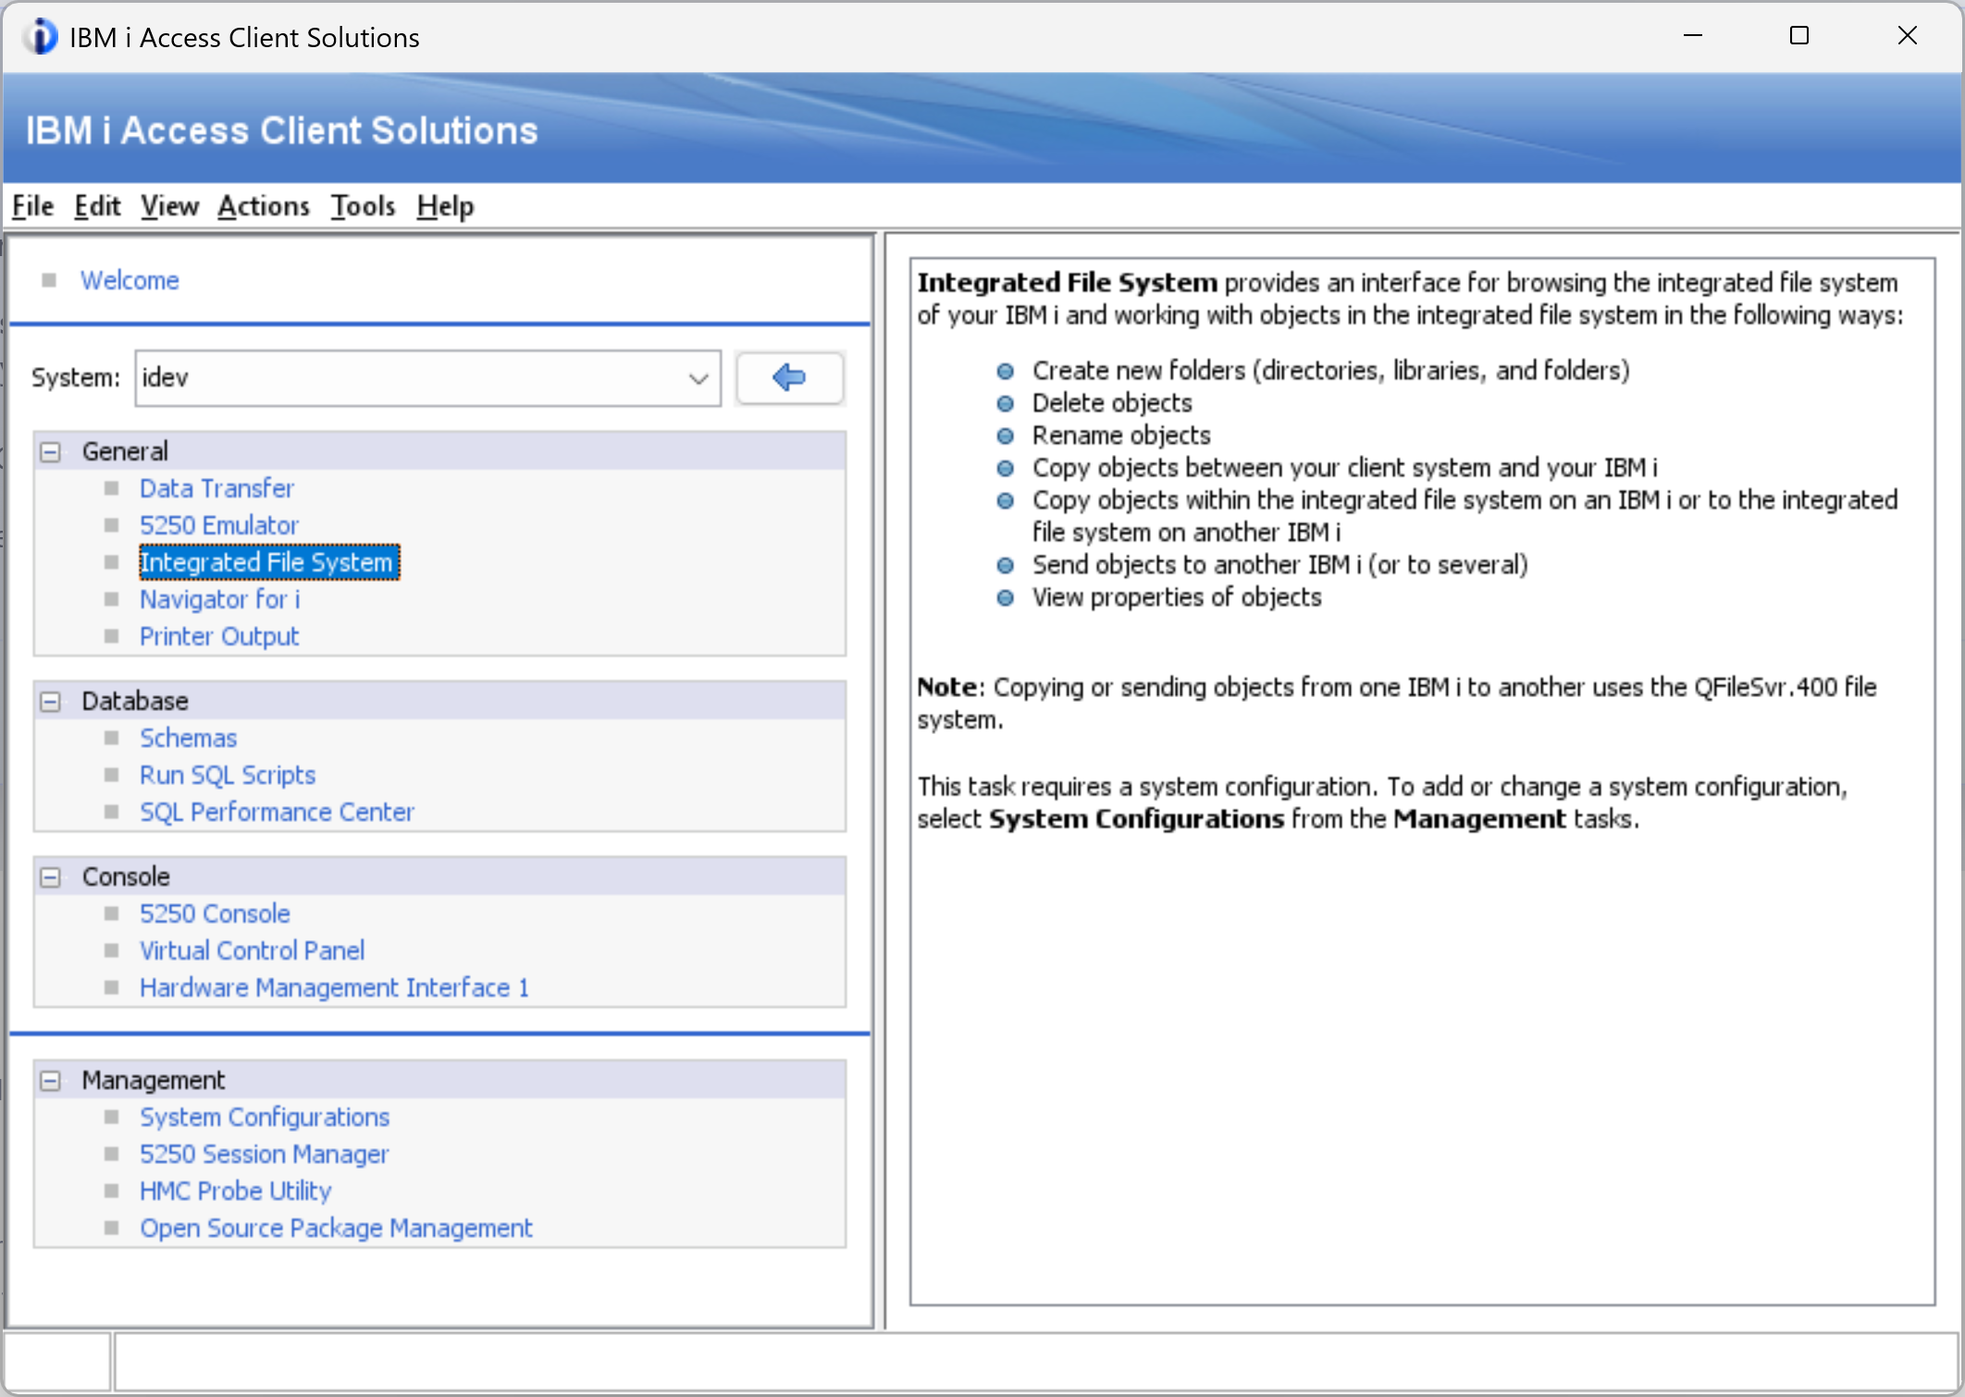Click the bullet icon beside Schemas

point(112,738)
